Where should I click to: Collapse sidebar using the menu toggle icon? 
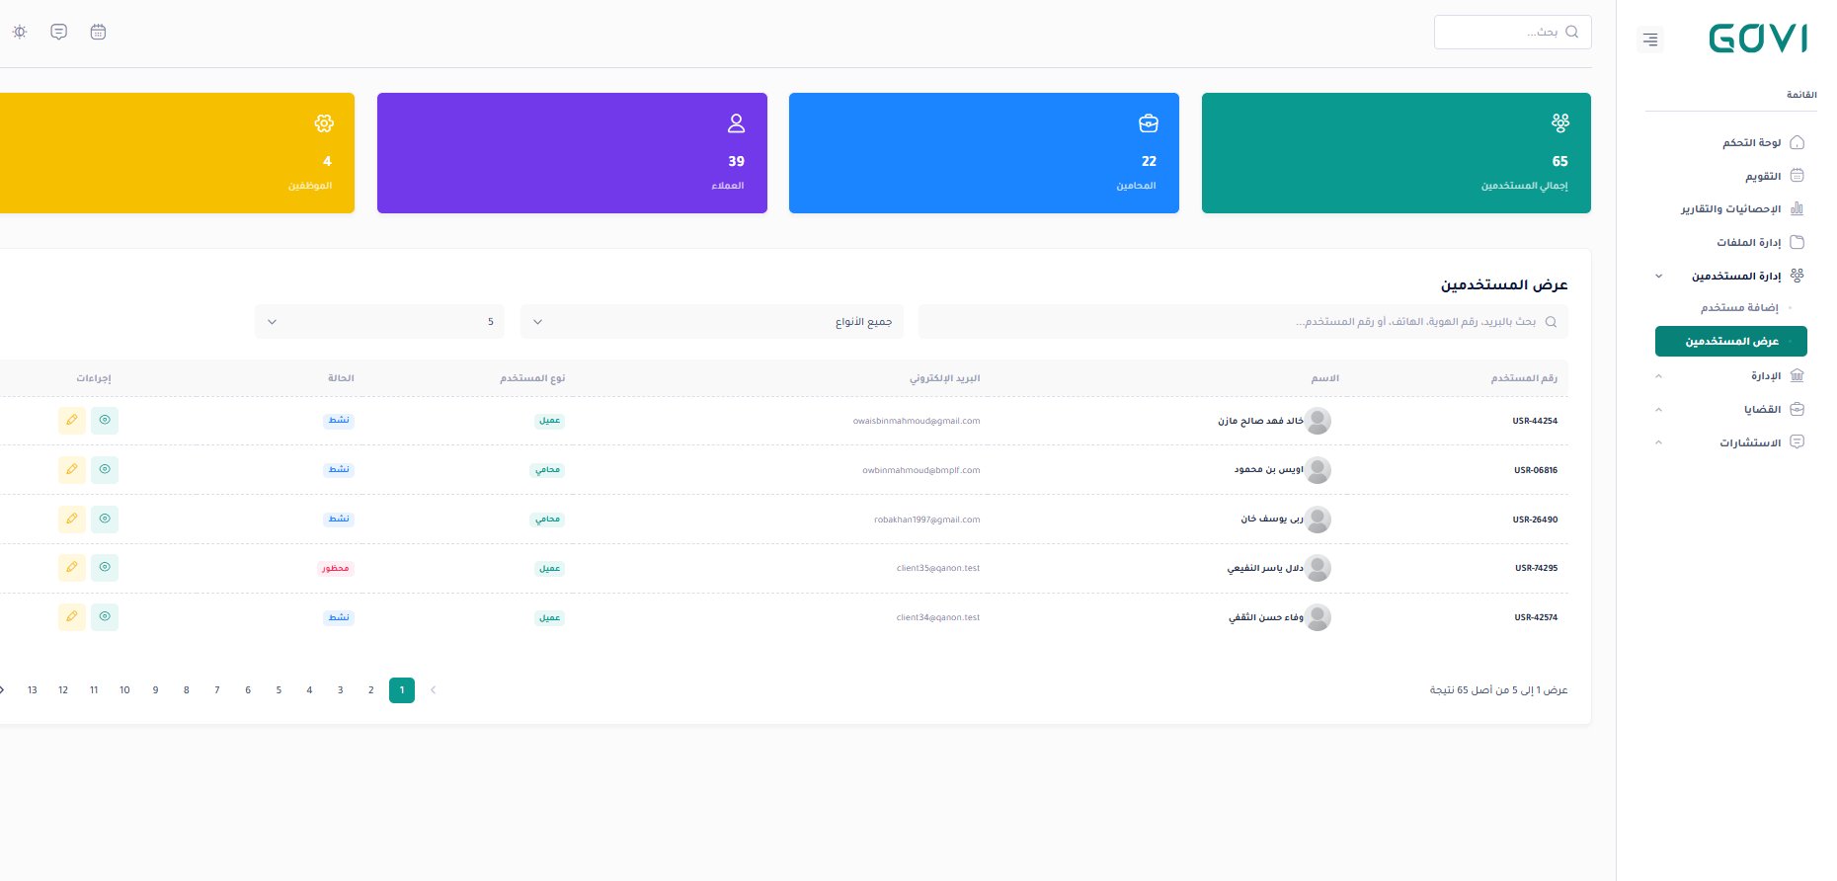tap(1649, 40)
